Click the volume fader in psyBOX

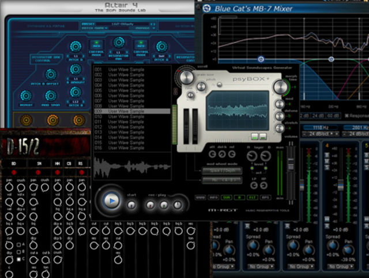point(291,164)
